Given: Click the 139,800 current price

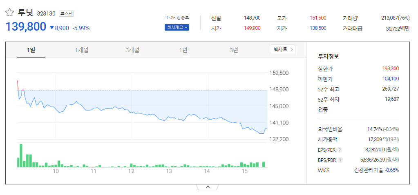Looking at the screenshot, I should click(x=26, y=27).
